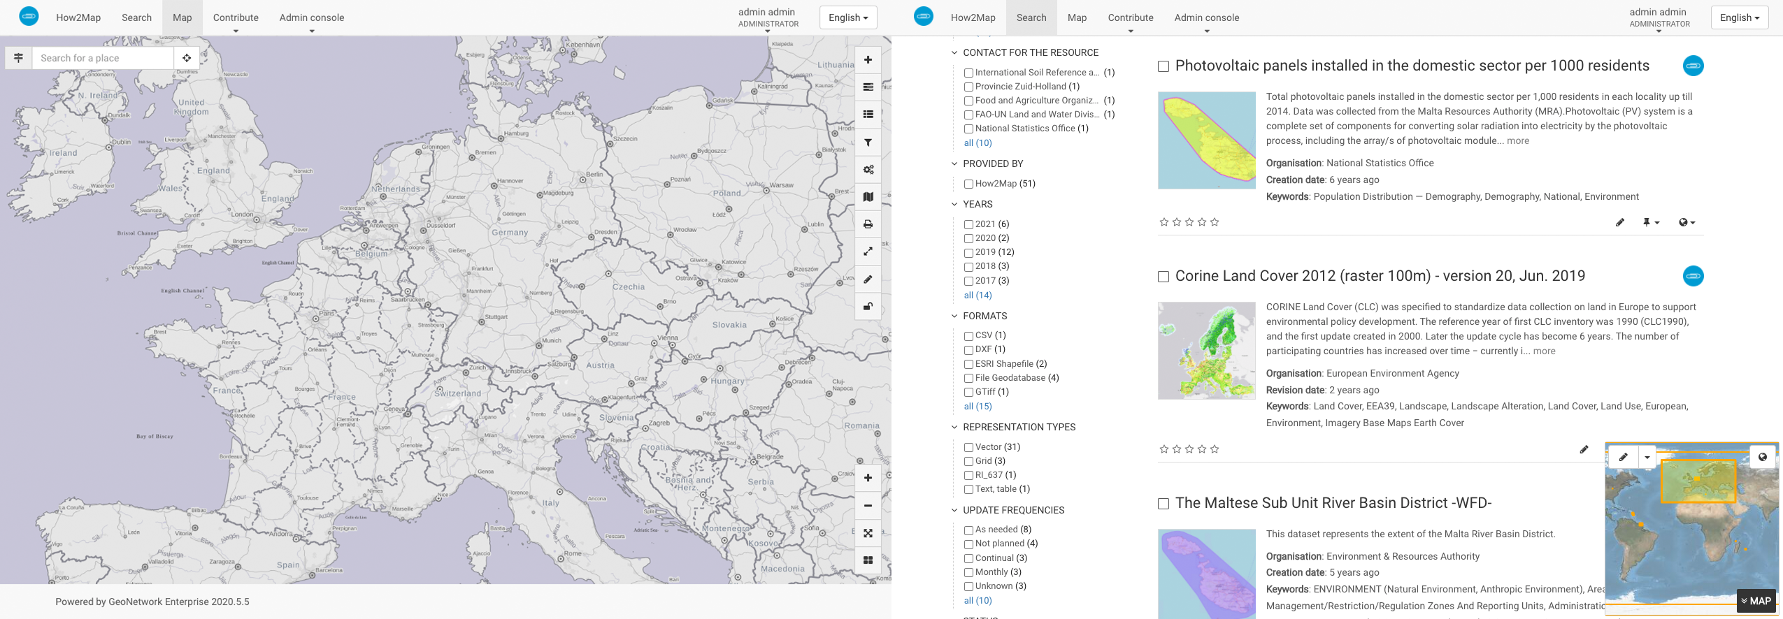This screenshot has width=1783, height=619.
Task: Open the Admin console menu in right window
Action: 1207,17
